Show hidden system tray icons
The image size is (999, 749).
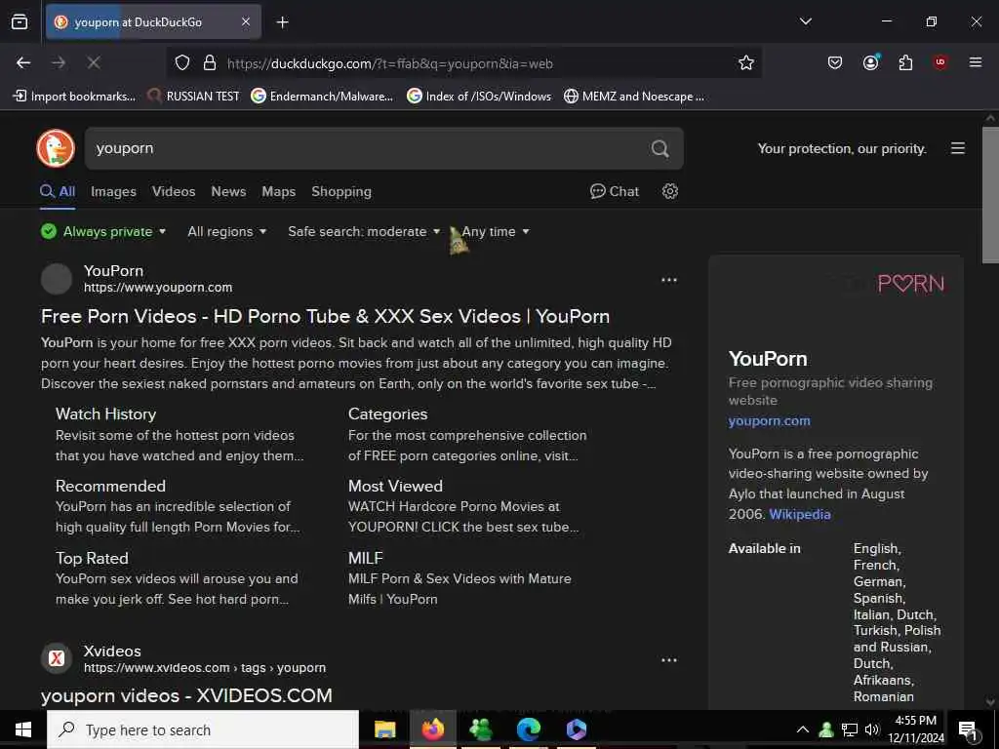tap(803, 729)
